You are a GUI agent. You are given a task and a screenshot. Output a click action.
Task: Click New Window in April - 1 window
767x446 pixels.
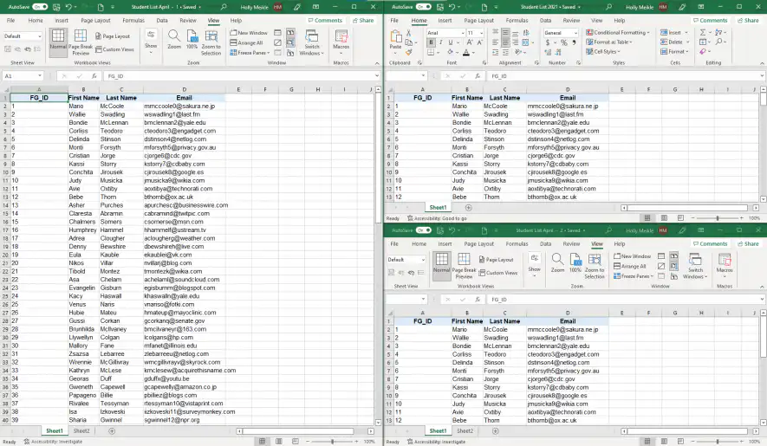(x=249, y=33)
